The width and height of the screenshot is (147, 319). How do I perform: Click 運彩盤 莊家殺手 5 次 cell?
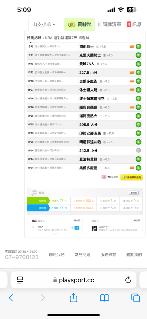point(108,208)
